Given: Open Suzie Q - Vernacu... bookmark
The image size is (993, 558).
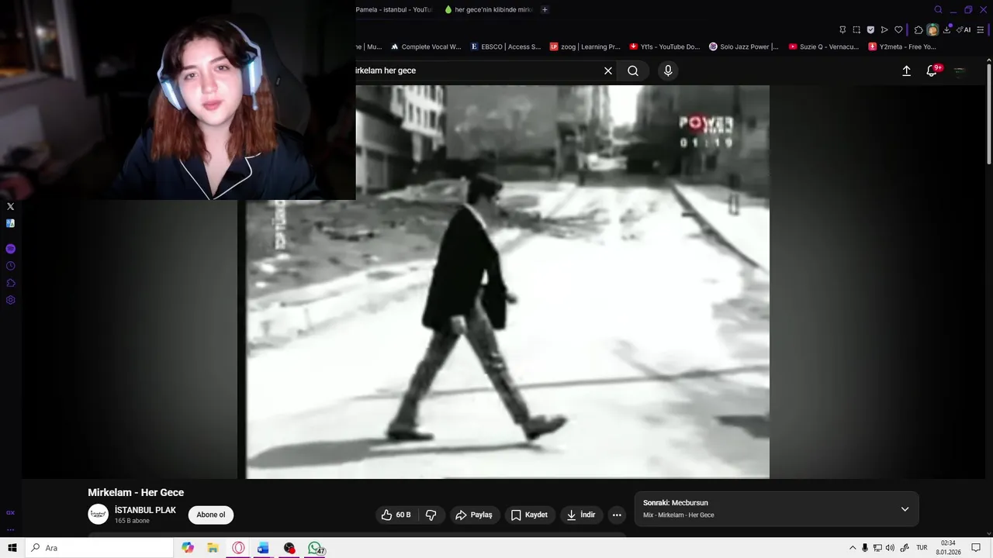Looking at the screenshot, I should pos(824,46).
